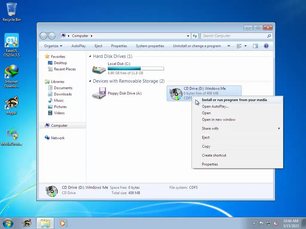Click the Refresh button
This screenshot has height=229, width=306.
click(195, 36)
